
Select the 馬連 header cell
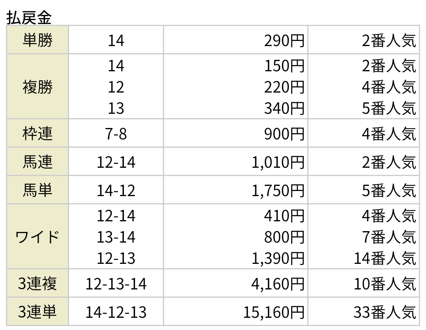click(37, 162)
